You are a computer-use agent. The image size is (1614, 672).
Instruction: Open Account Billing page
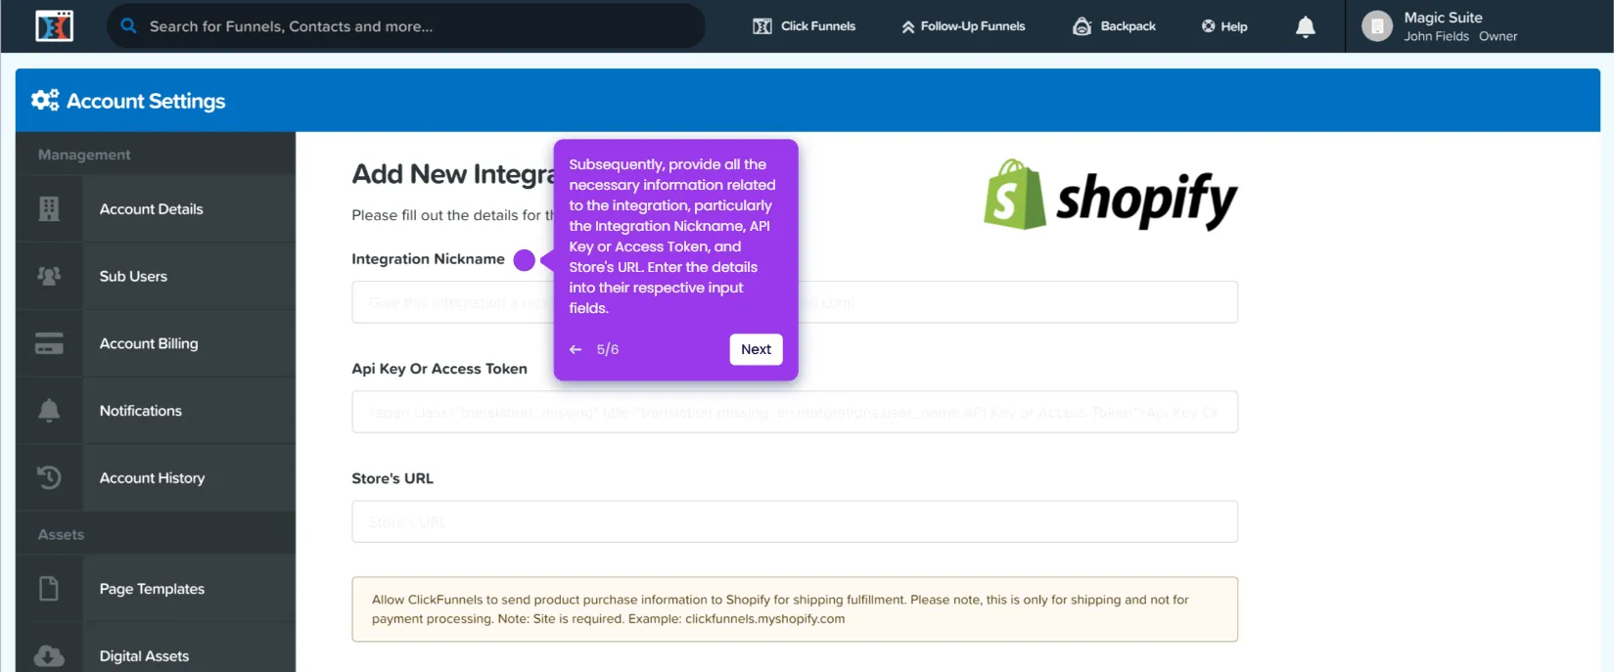156,343
